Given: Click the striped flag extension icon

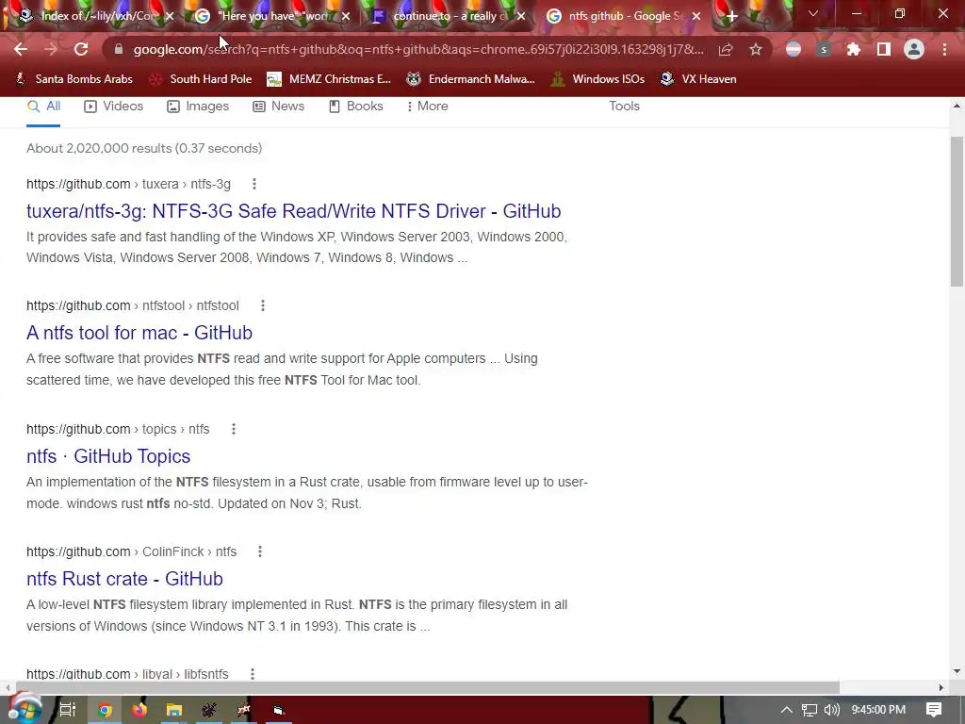Looking at the screenshot, I should (x=793, y=49).
